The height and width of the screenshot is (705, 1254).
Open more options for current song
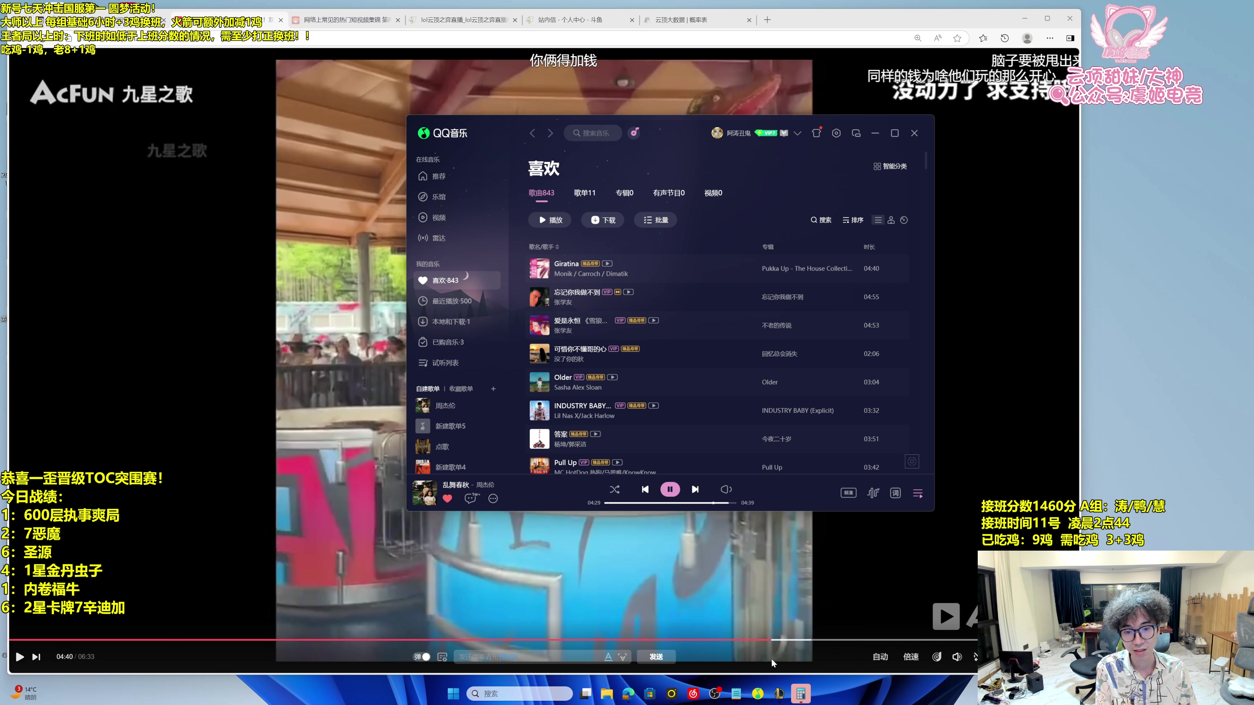pos(493,498)
